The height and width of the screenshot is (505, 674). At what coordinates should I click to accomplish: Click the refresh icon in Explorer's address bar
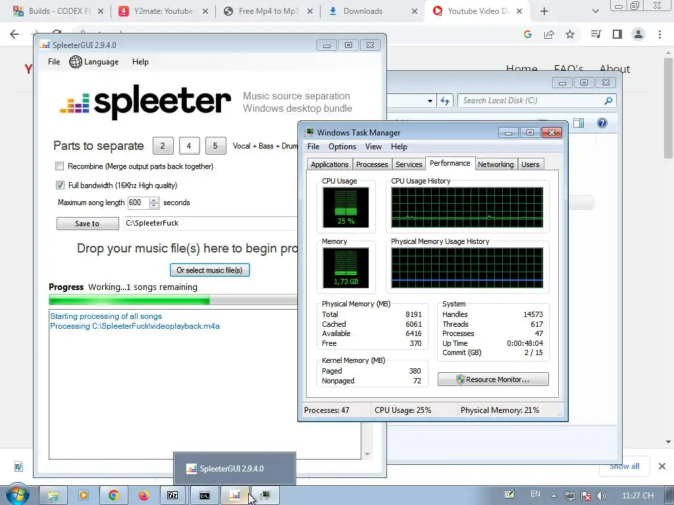click(x=445, y=101)
